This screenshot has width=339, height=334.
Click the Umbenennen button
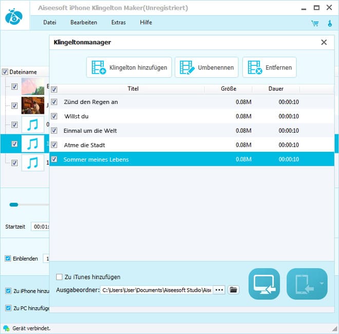click(206, 67)
